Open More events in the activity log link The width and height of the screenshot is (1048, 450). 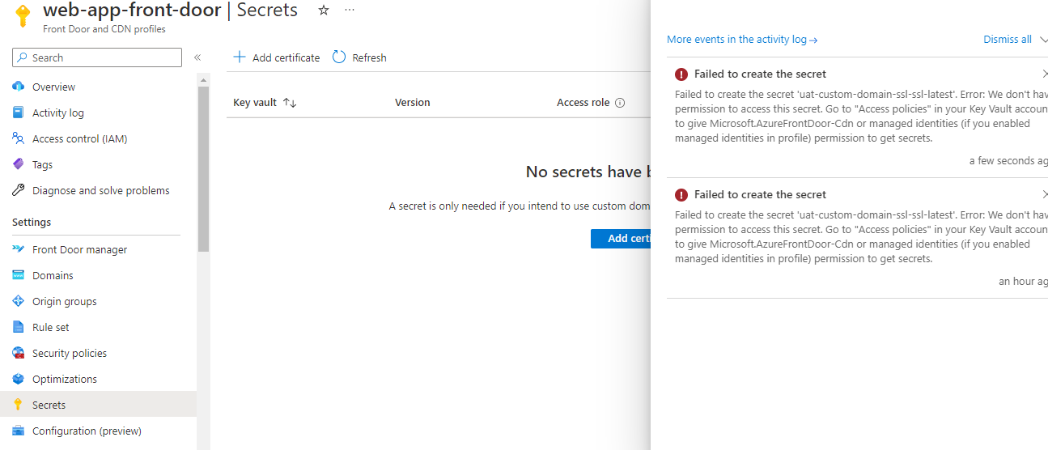tap(742, 39)
